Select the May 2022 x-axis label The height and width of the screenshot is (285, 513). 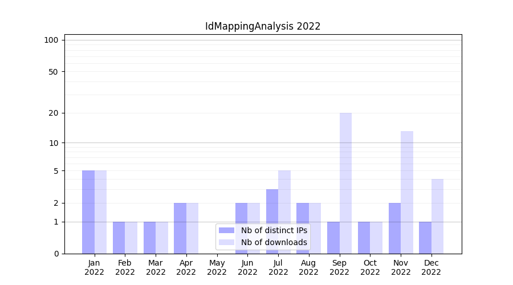217,267
